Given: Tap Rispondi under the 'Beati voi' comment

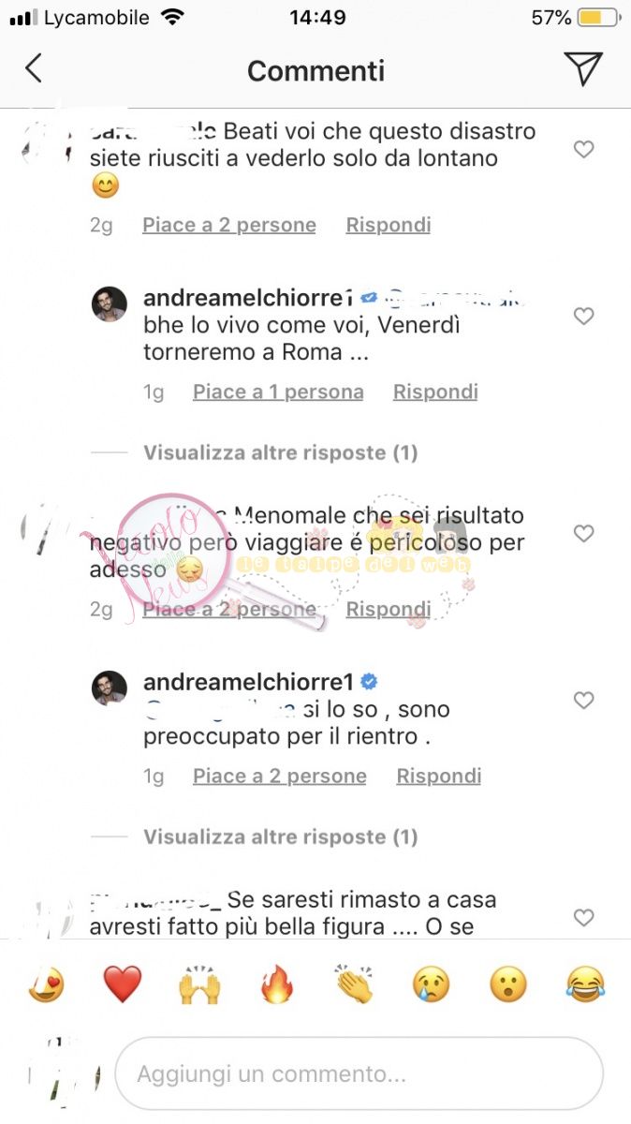Looking at the screenshot, I should pos(389,225).
